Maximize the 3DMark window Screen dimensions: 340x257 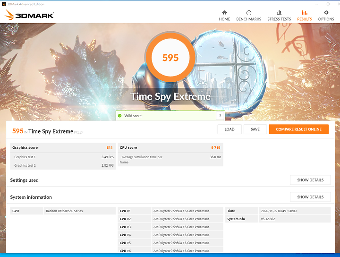click(328, 4)
